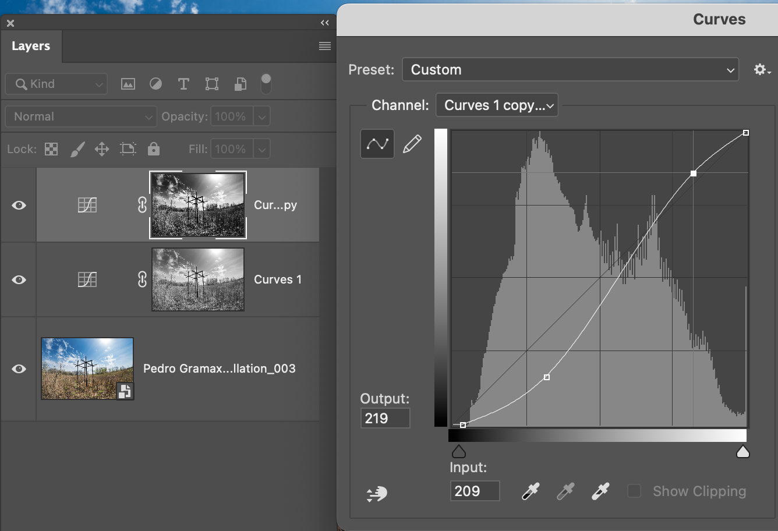Select the bottom-left curve endpoint

463,425
